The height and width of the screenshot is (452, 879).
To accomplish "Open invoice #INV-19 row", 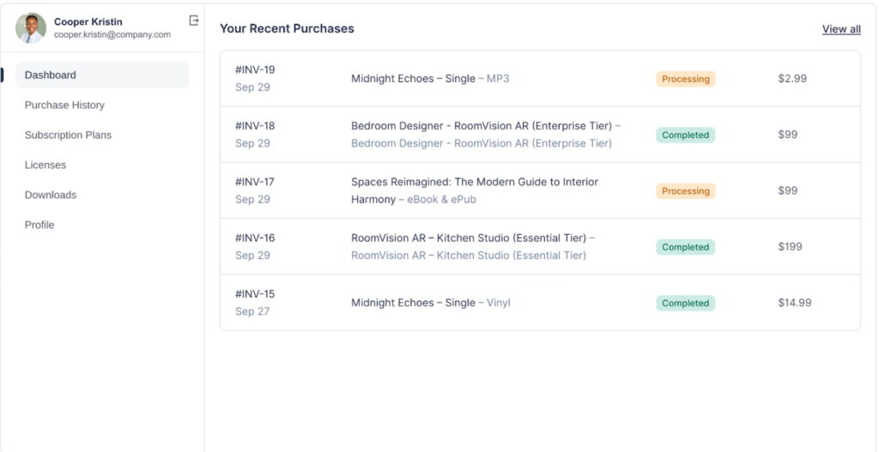I will [255, 70].
